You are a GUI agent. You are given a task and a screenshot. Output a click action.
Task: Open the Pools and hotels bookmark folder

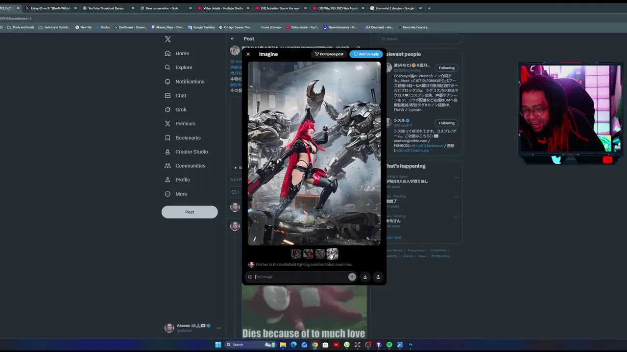coord(21,27)
